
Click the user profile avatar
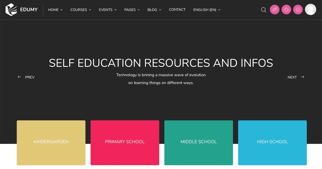pos(310,10)
